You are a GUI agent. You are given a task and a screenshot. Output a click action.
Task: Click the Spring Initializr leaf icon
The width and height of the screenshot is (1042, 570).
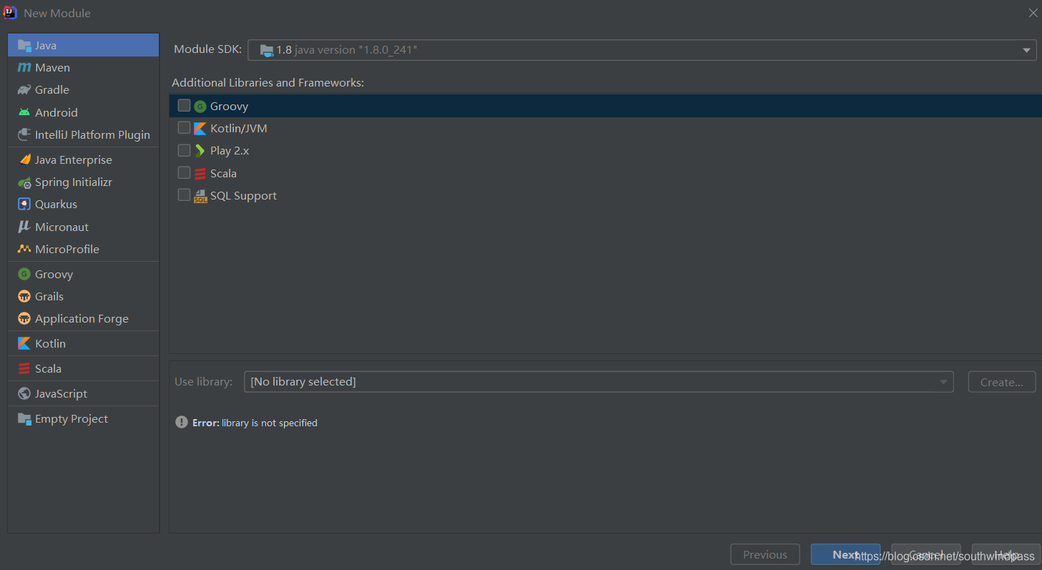coord(24,182)
